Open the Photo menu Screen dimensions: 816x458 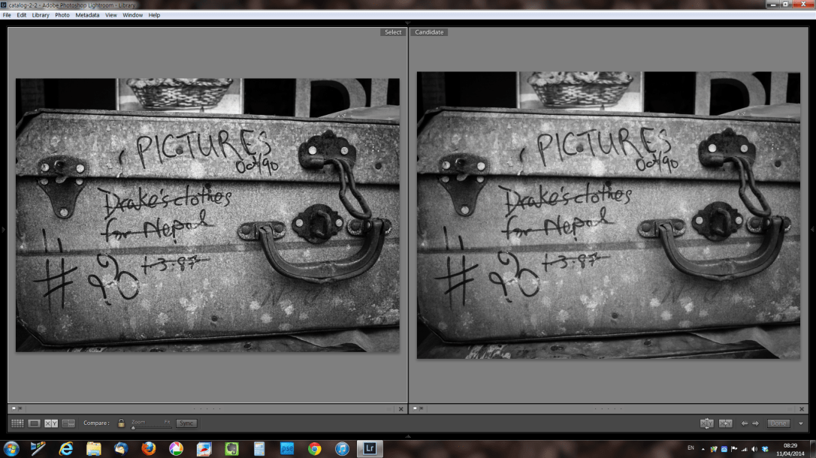pos(62,14)
